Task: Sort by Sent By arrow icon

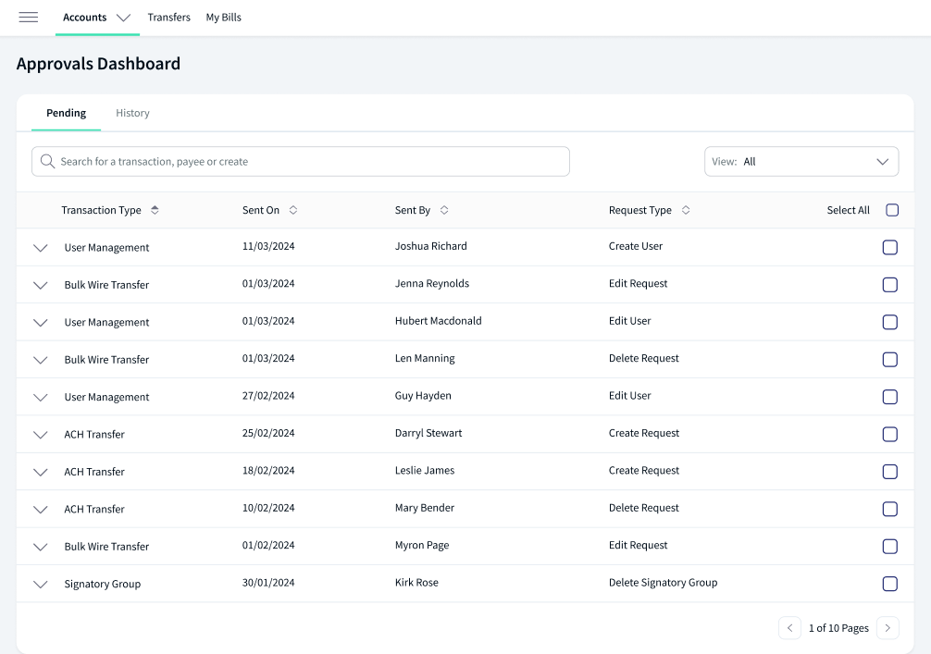Action: [x=444, y=210]
